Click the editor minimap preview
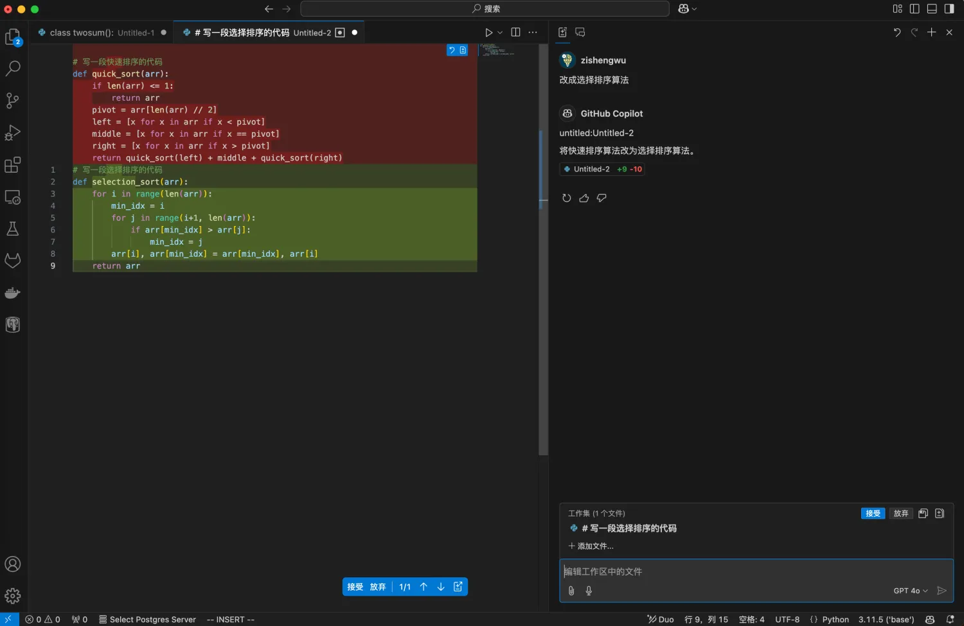964x626 pixels. 497,50
